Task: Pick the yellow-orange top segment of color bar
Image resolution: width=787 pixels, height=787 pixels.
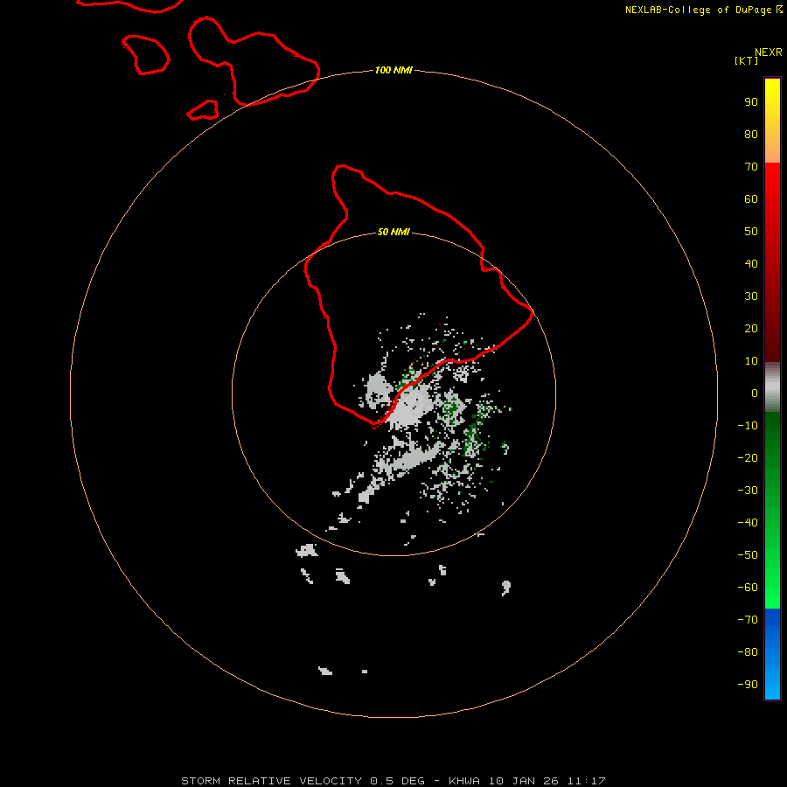Action: [772, 121]
